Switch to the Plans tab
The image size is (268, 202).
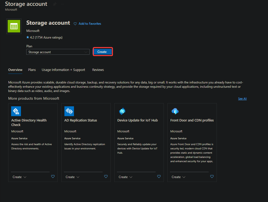click(32, 70)
